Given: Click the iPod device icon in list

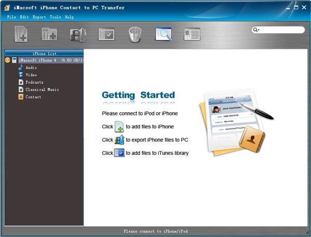Looking at the screenshot, I should tap(14, 60).
